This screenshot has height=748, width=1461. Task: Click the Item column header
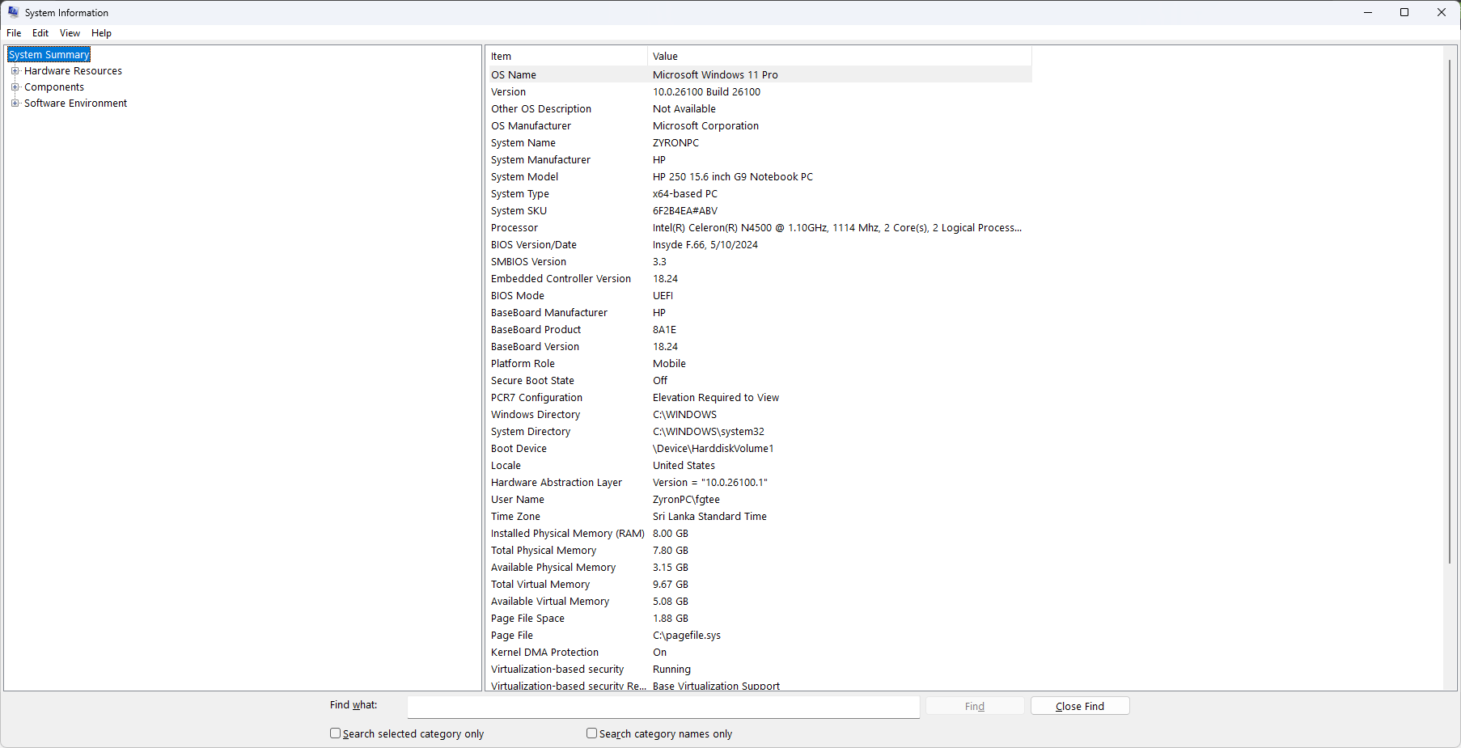pos(501,56)
